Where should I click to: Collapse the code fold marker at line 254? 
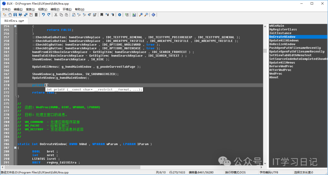[15, 26]
